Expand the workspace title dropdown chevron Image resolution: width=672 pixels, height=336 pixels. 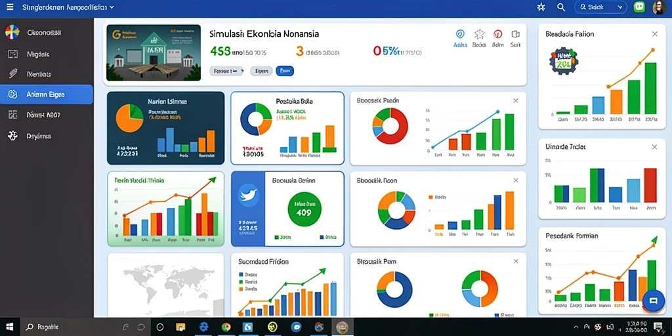(112, 7)
